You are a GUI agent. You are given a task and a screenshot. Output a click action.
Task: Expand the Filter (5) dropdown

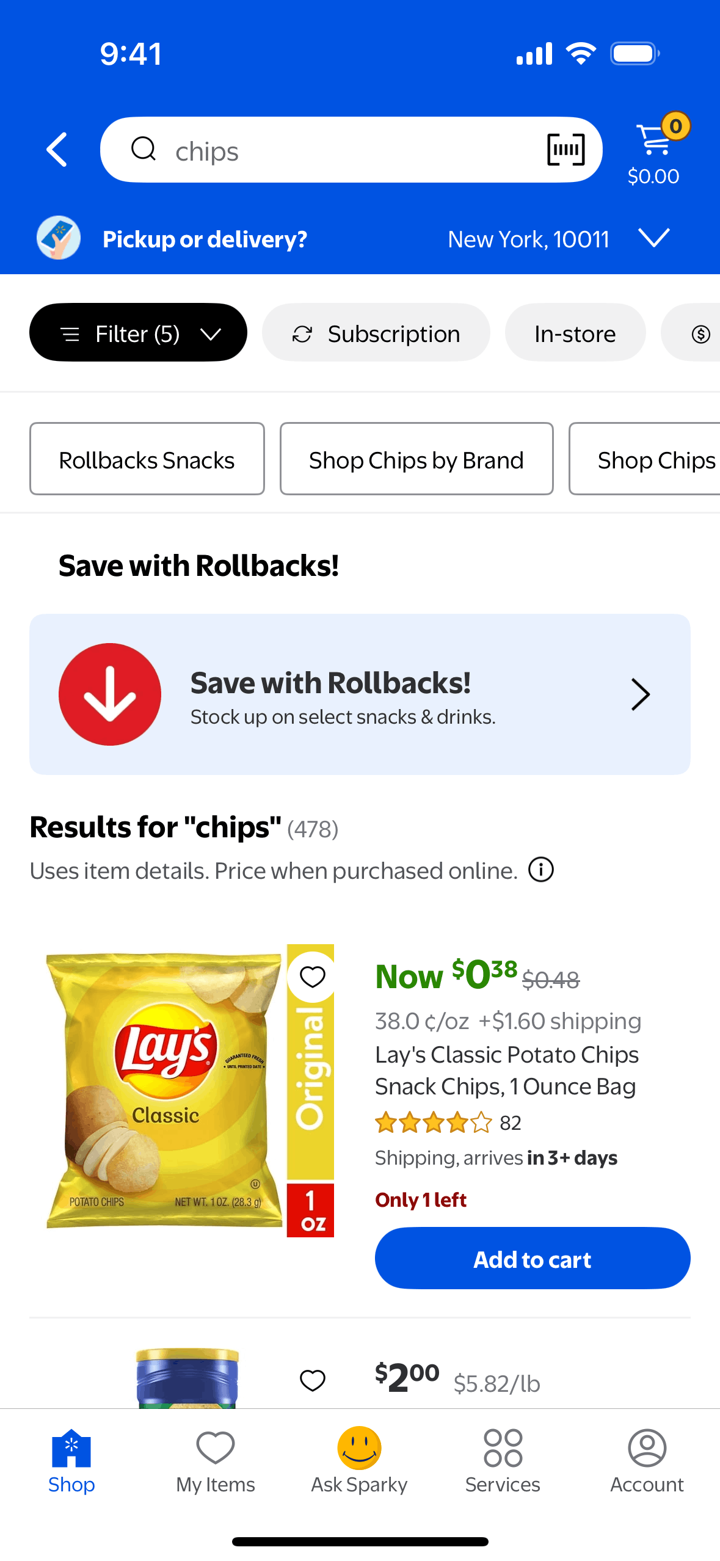pyautogui.click(x=138, y=333)
